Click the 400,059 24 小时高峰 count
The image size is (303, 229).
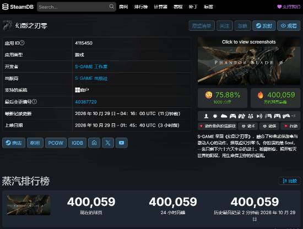click(173, 202)
